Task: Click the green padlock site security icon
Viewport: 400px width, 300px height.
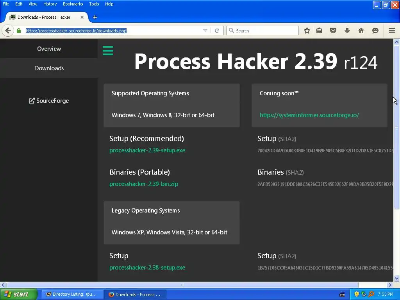Action: [19, 30]
